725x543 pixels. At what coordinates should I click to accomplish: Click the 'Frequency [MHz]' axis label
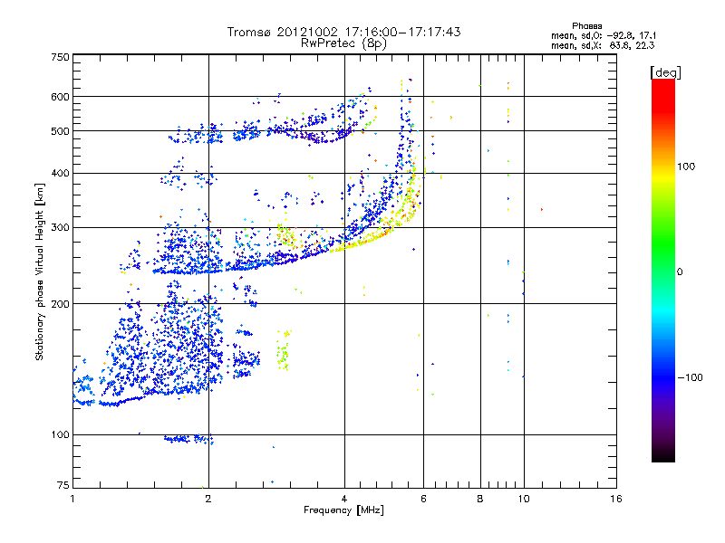(343, 510)
